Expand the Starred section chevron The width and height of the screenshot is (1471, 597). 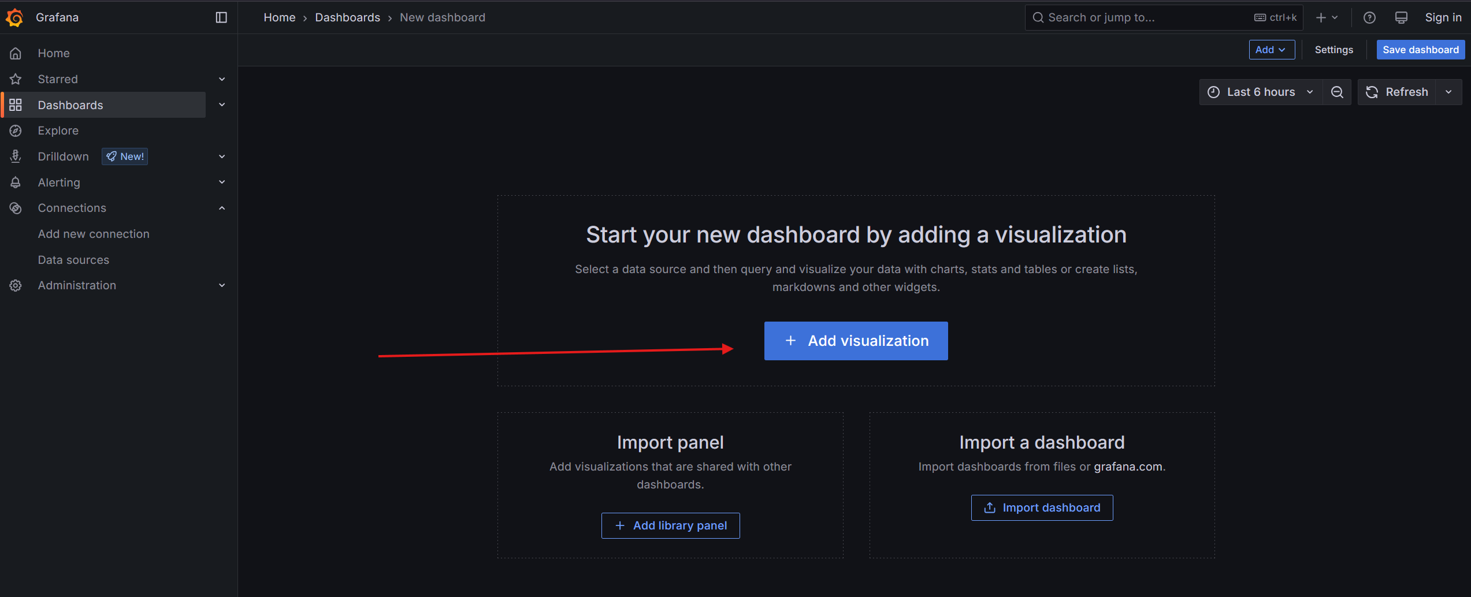click(222, 79)
